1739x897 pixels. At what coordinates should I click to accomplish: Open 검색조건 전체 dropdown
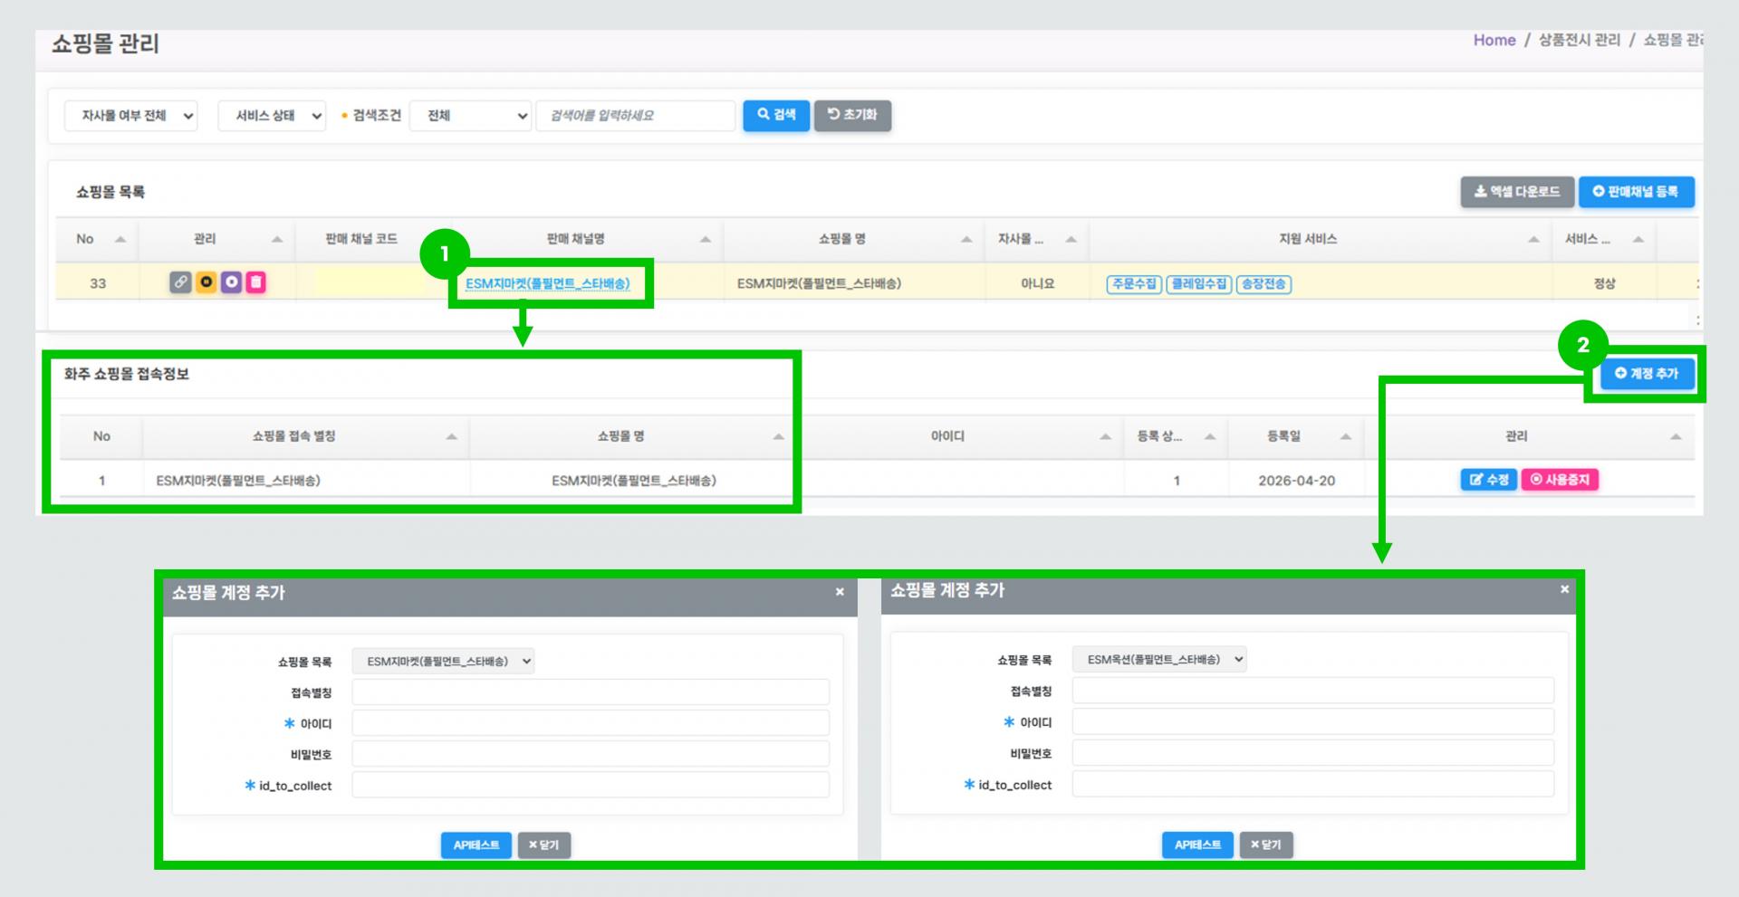click(470, 116)
